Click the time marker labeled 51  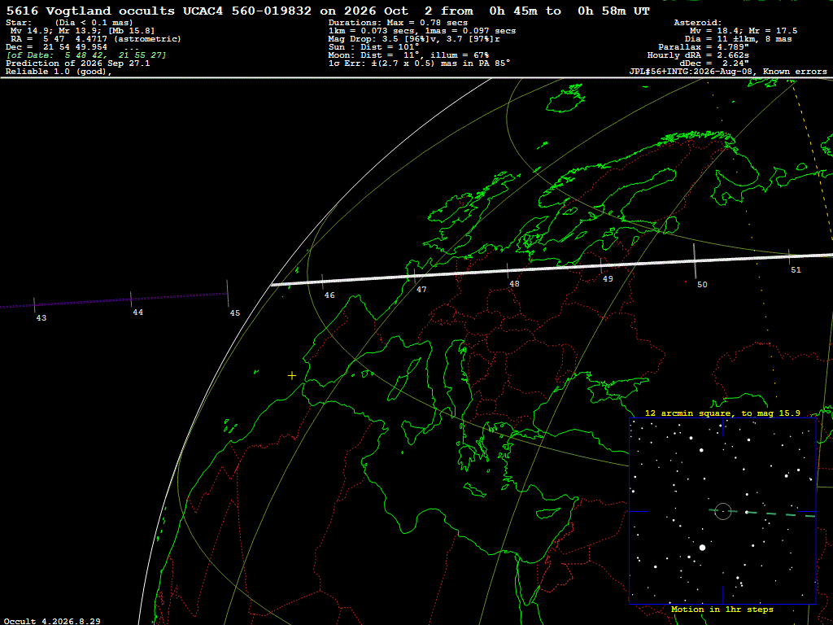pos(796,270)
